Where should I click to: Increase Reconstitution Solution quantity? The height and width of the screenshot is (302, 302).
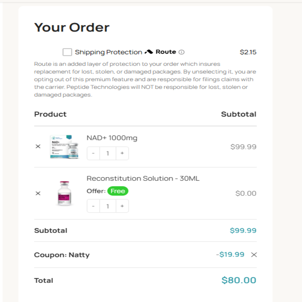coord(122,206)
